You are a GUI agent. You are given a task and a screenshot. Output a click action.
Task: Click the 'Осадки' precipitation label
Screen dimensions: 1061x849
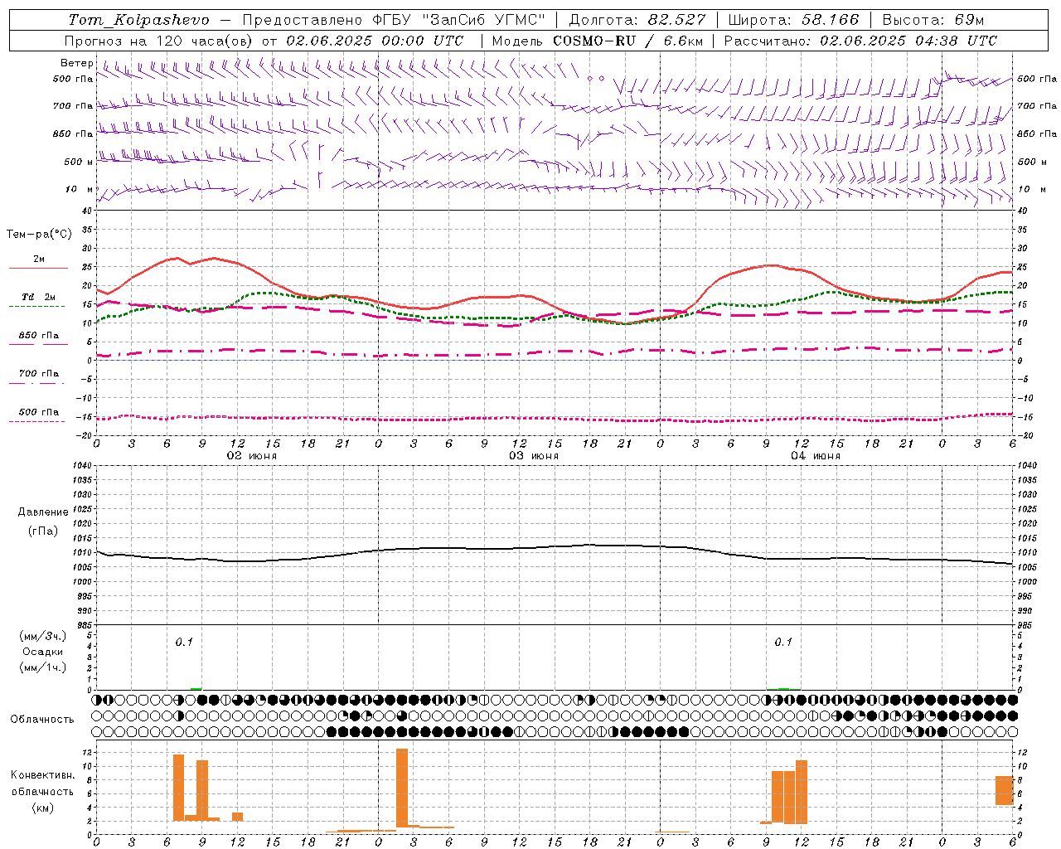[x=43, y=652]
